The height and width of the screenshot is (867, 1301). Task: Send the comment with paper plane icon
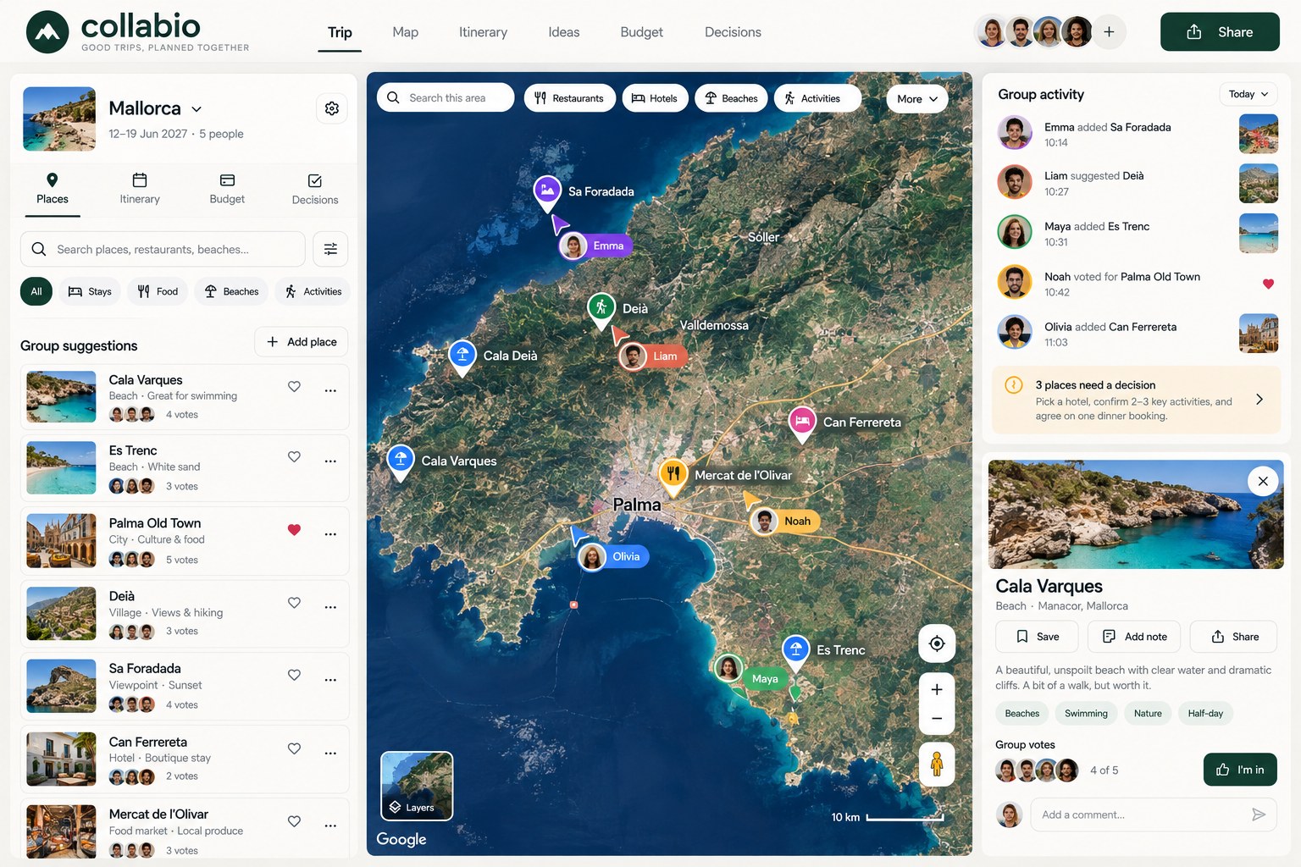[x=1259, y=815]
